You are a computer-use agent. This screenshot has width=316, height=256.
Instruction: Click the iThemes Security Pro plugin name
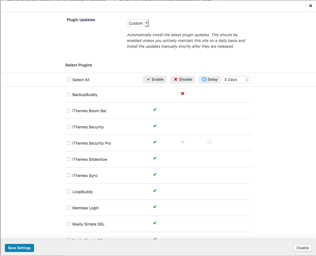(92, 143)
